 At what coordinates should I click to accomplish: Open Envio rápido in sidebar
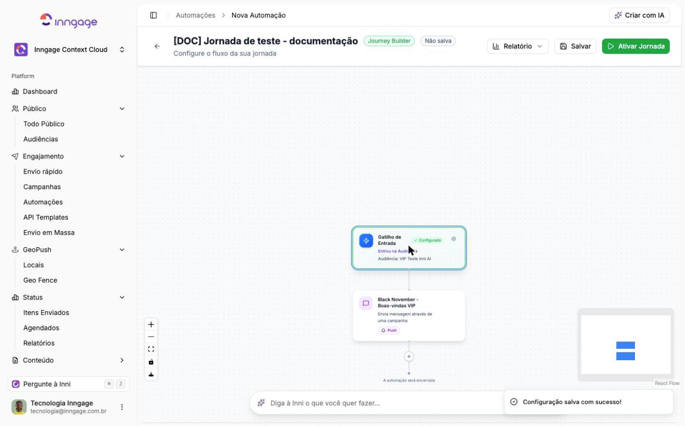(x=43, y=172)
